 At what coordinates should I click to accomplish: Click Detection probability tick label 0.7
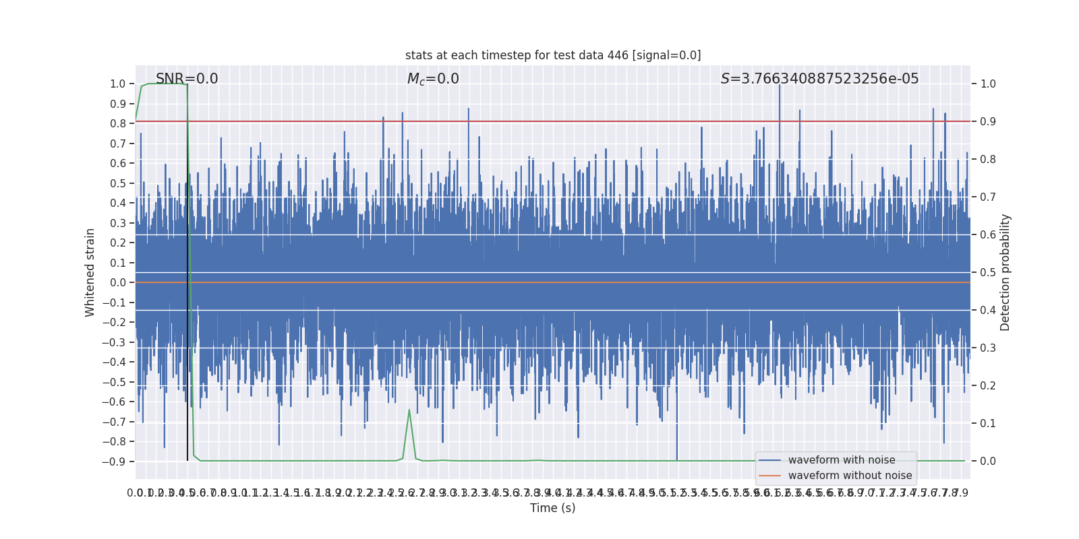point(988,197)
